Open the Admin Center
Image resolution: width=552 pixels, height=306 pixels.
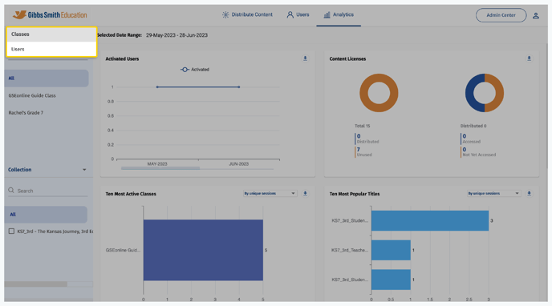coord(501,15)
